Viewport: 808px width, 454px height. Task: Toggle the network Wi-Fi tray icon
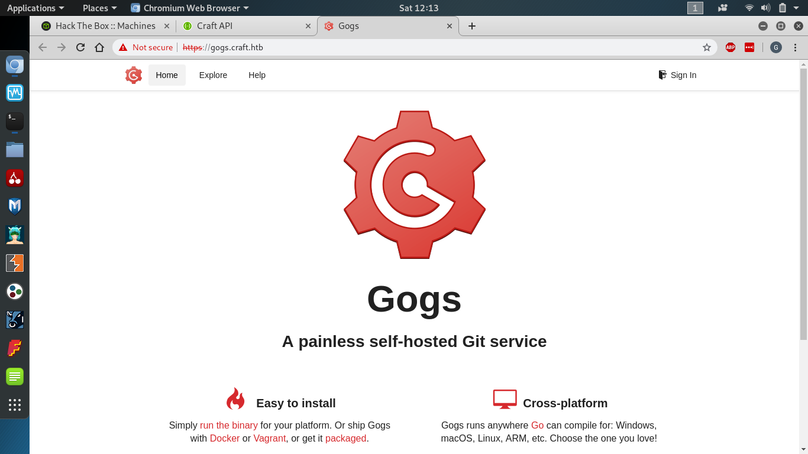click(x=749, y=8)
